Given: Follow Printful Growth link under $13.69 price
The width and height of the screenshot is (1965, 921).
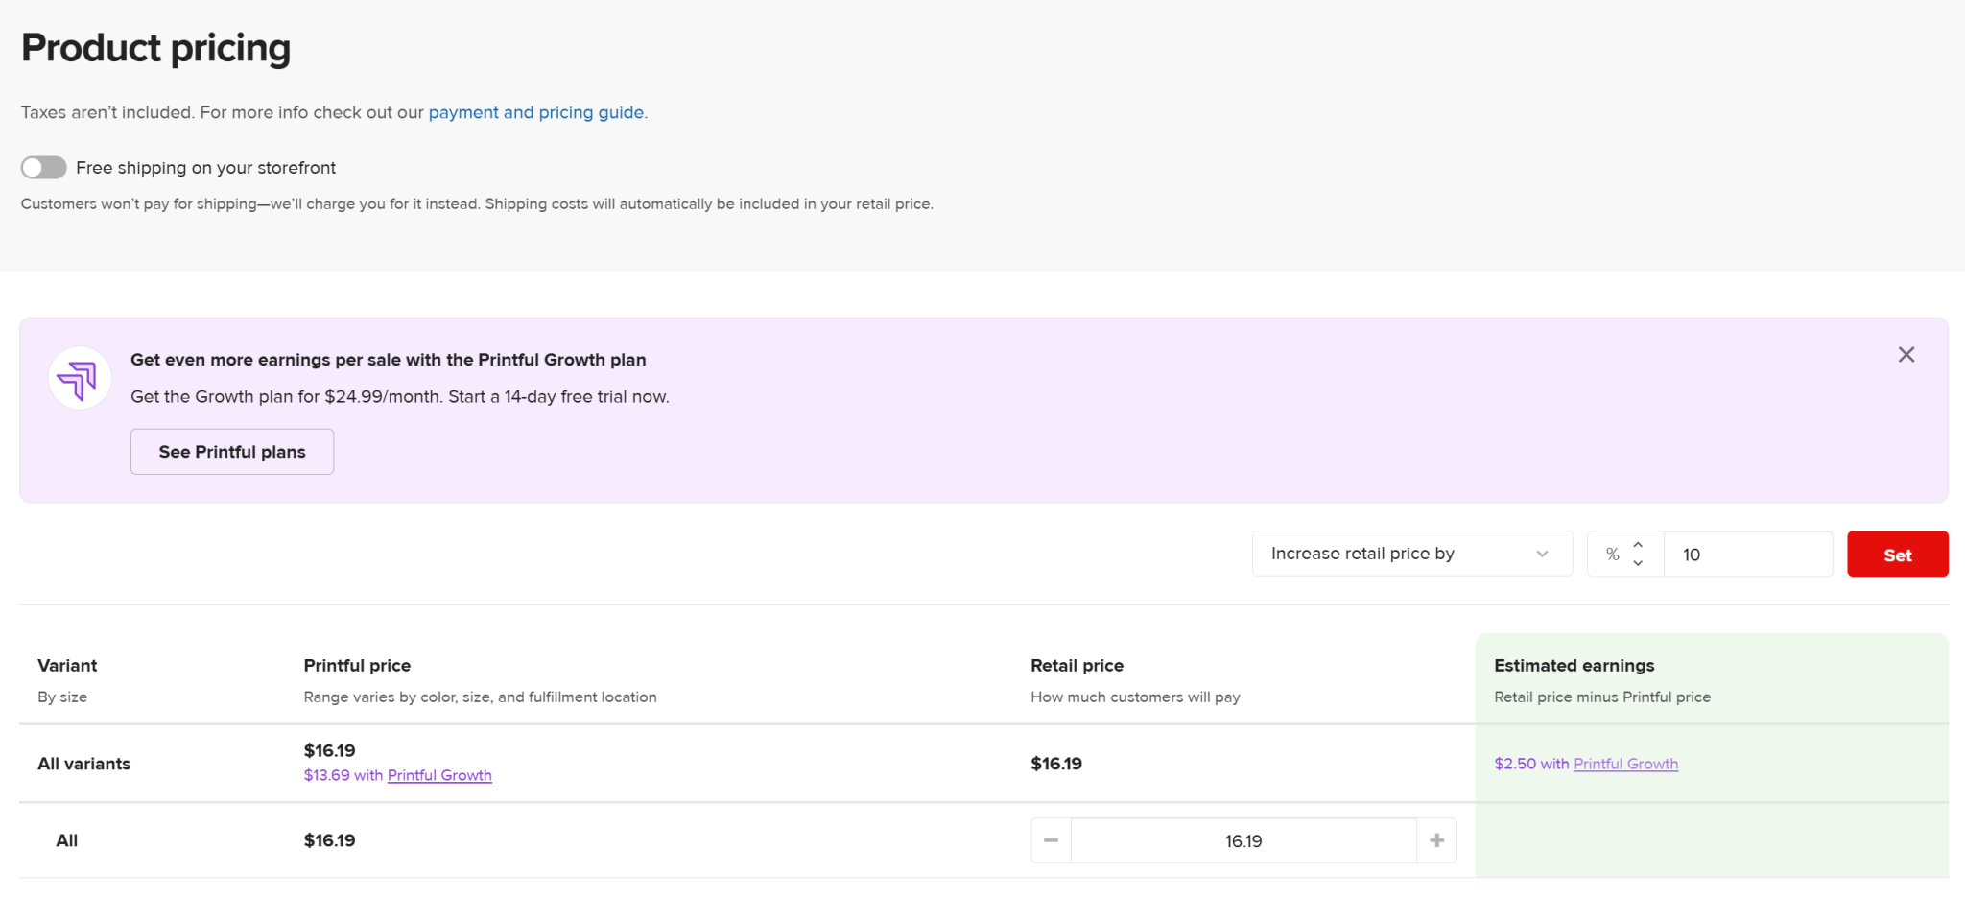Looking at the screenshot, I should tap(439, 775).
